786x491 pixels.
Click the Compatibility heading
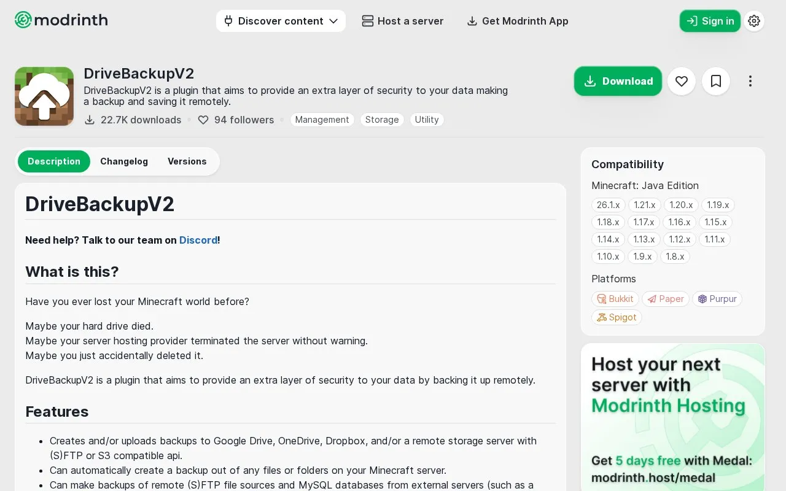click(628, 164)
